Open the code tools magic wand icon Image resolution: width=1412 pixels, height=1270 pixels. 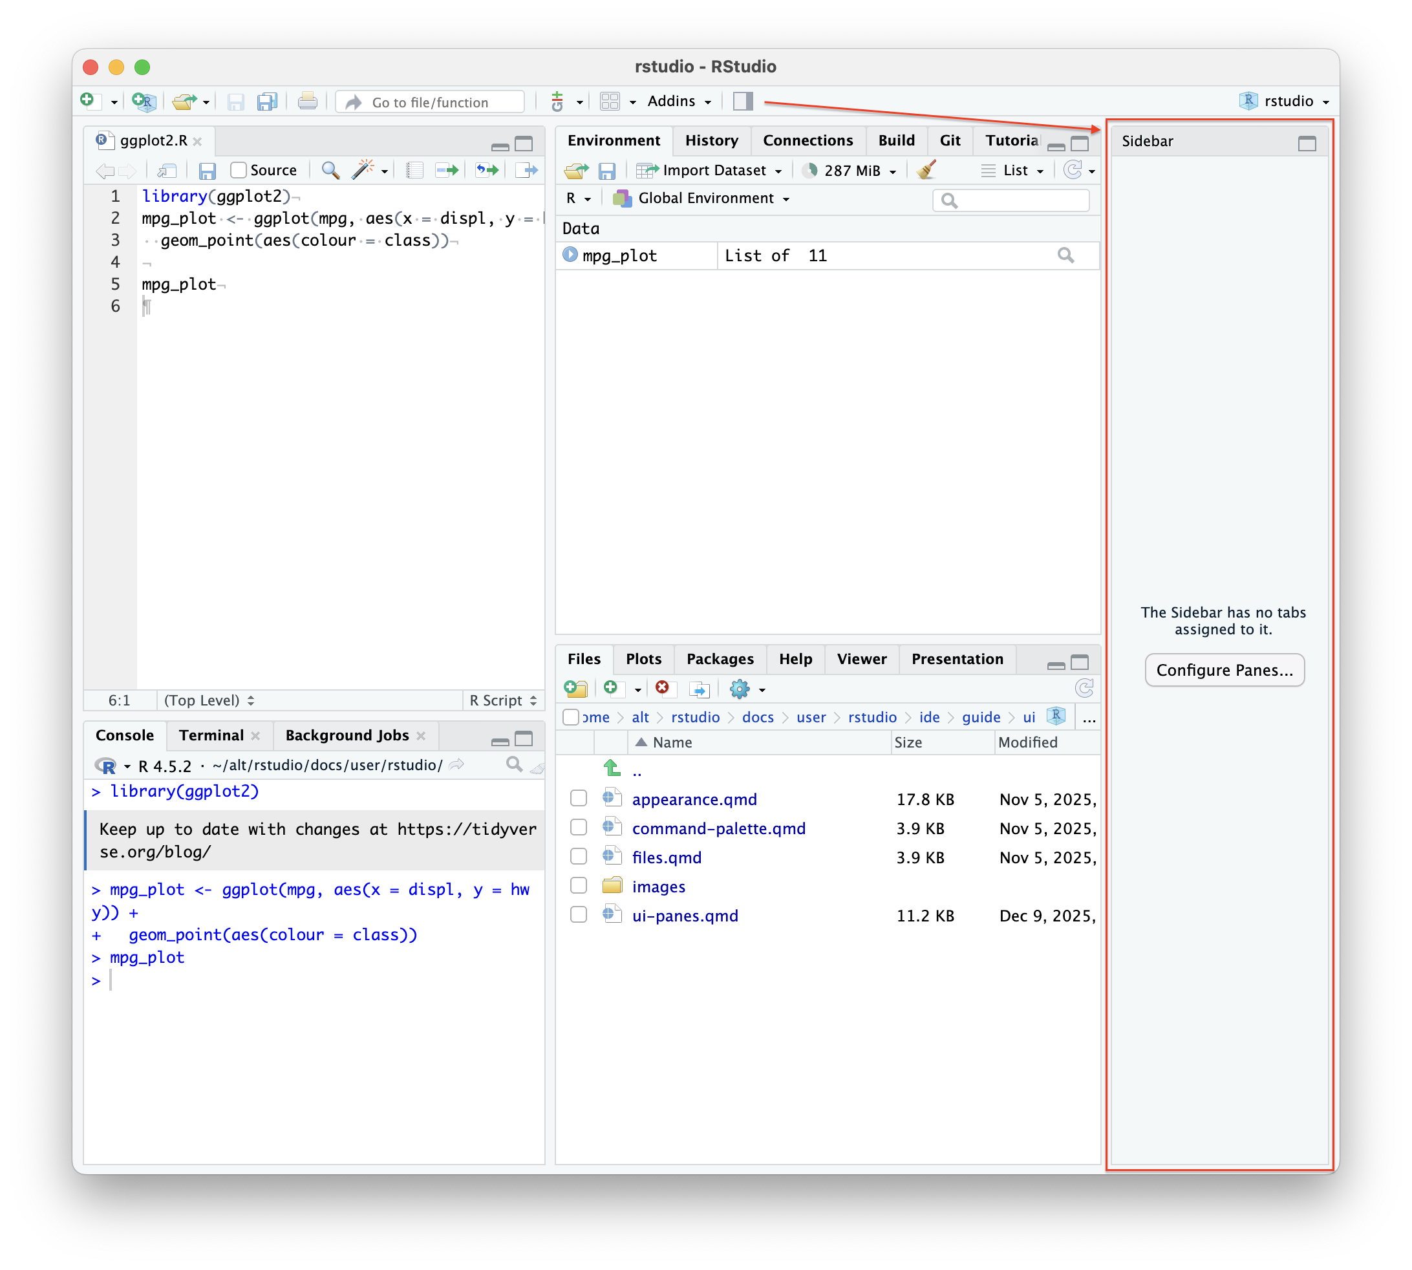click(x=364, y=169)
